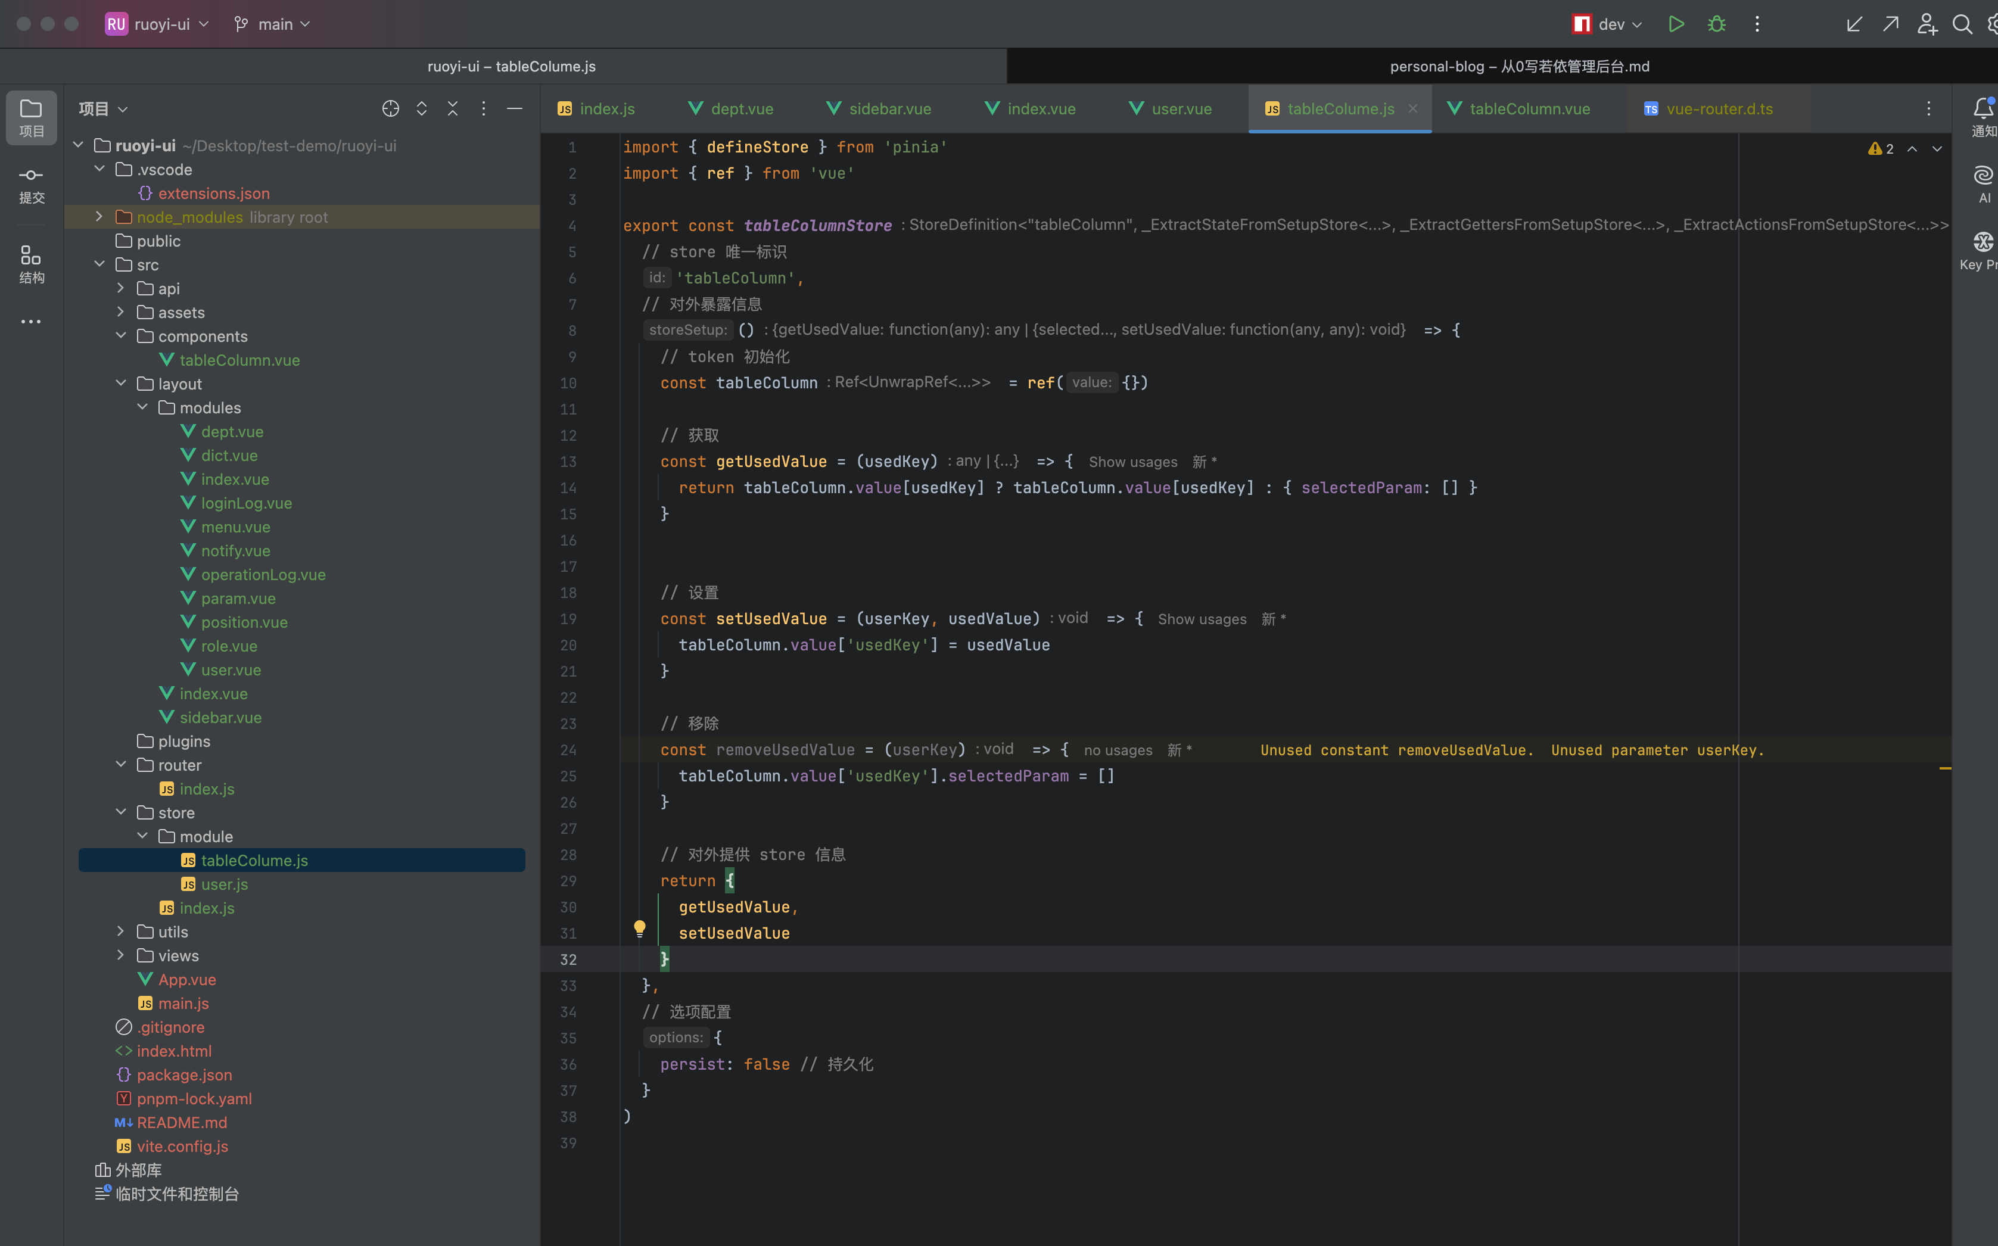Click the Update Project arrow icon

(1854, 24)
